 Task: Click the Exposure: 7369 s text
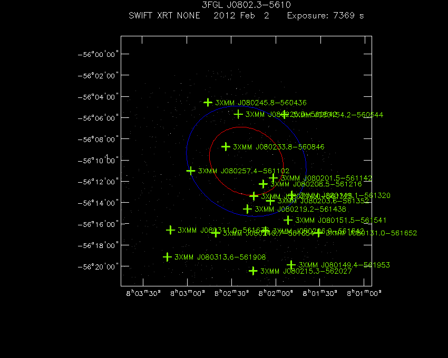click(x=325, y=16)
